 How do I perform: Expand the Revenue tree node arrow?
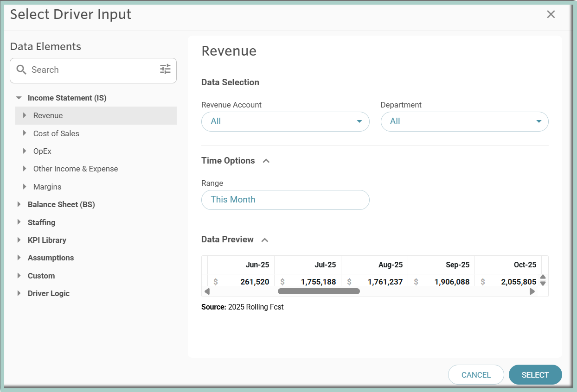tap(25, 115)
